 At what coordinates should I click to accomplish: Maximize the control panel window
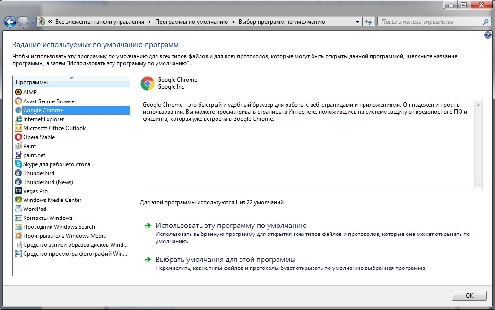[x=464, y=5]
